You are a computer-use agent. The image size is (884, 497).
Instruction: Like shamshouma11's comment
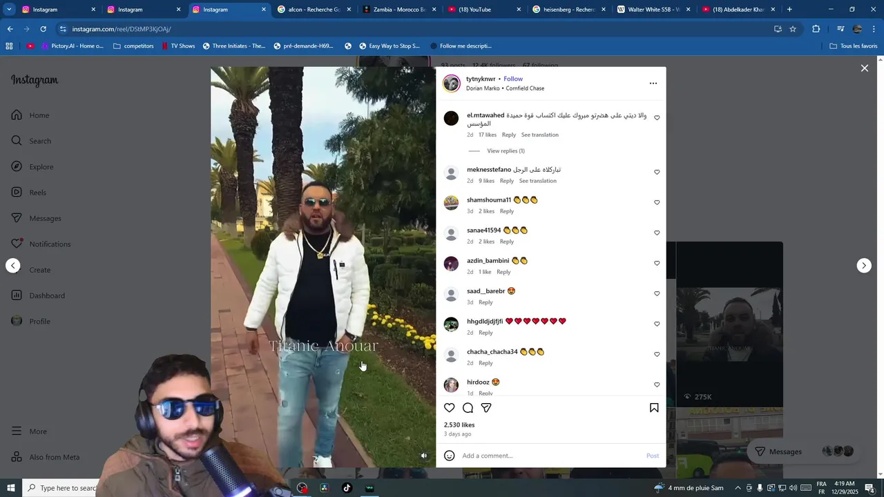pos(657,203)
